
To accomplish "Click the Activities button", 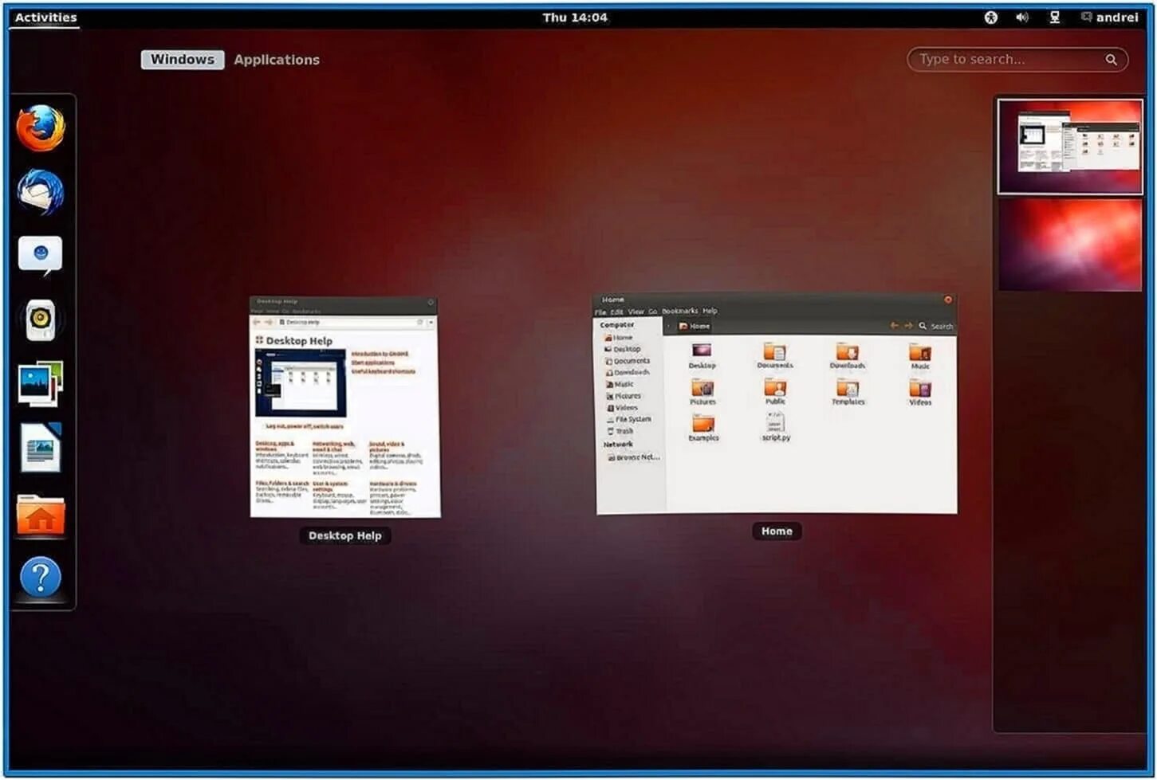I will [45, 18].
